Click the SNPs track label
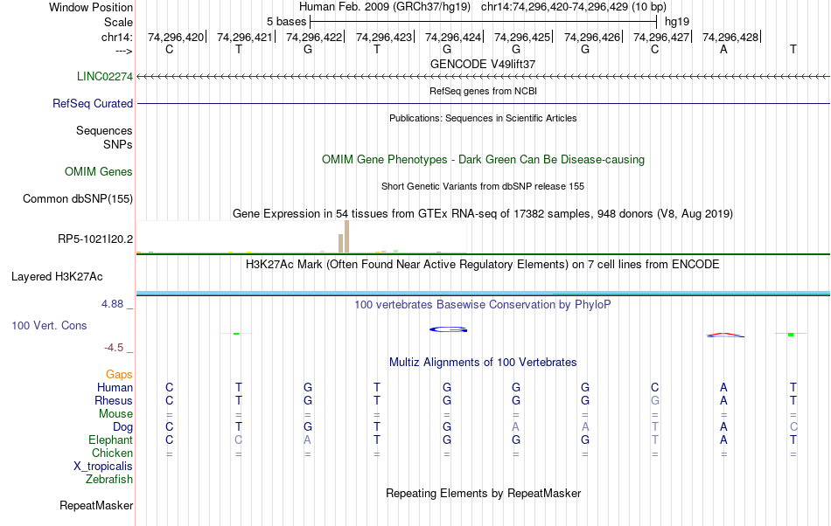This screenshot has height=526, width=831. [118, 144]
